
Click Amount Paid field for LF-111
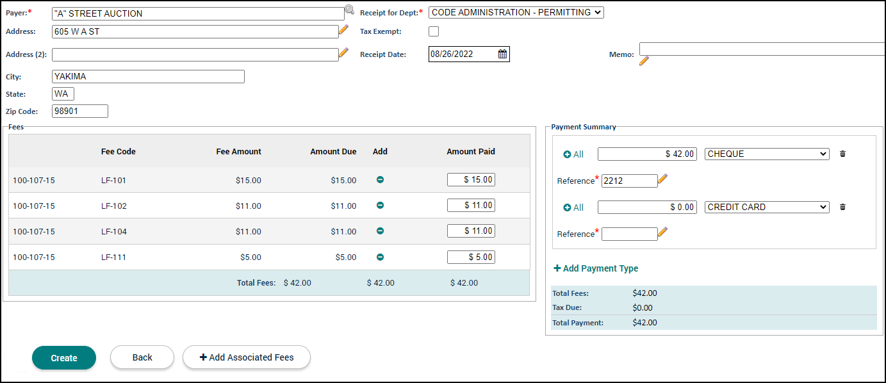(x=471, y=257)
